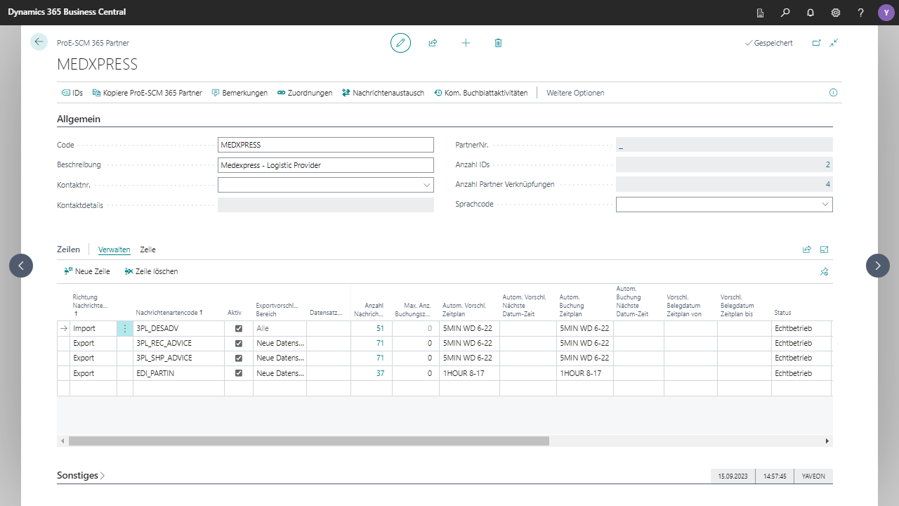
Task: Click Dynamics 365 Business Central title
Action: click(67, 13)
